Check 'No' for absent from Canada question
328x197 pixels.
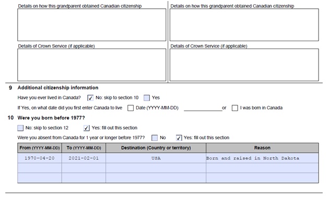click(155, 138)
